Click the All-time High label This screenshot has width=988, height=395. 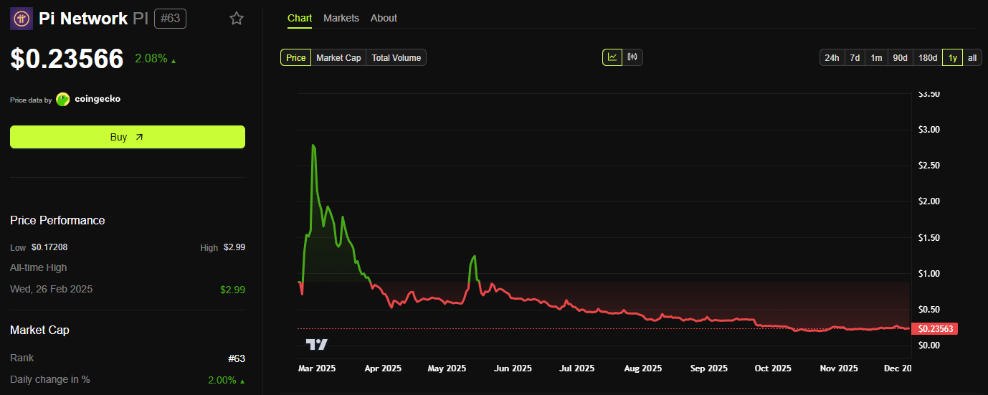[x=39, y=267]
